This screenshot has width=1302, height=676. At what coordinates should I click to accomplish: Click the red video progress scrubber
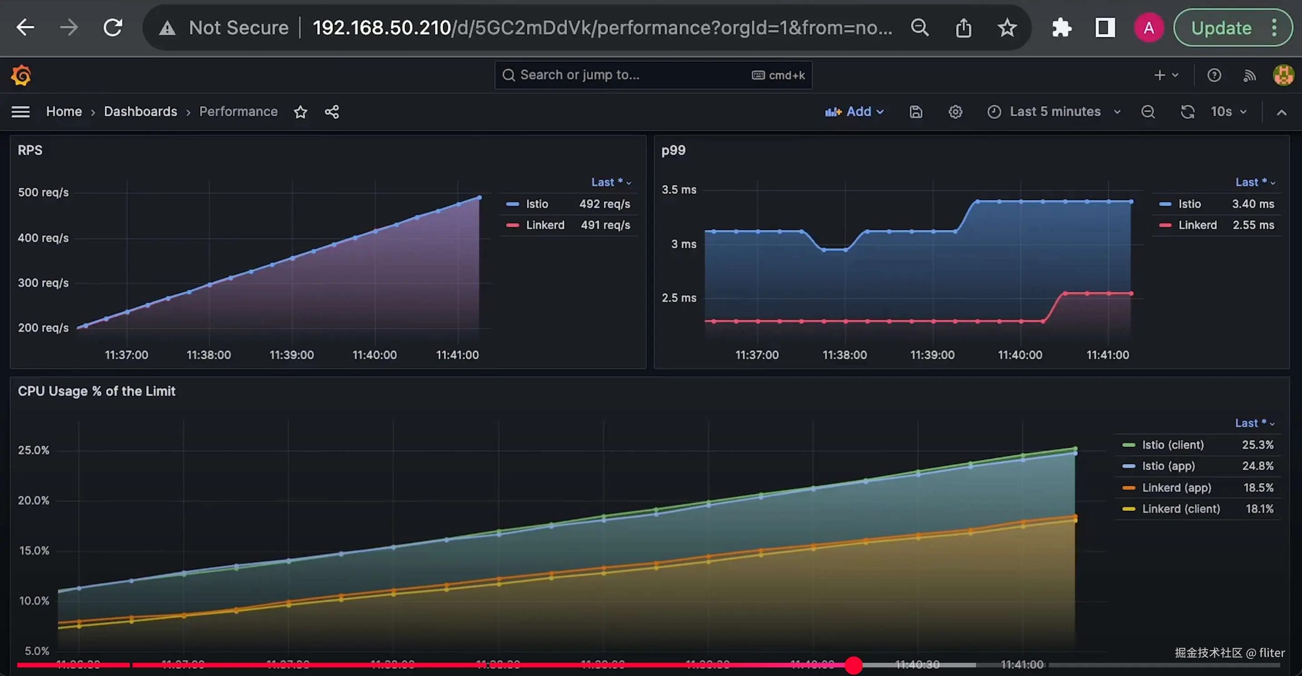853,665
